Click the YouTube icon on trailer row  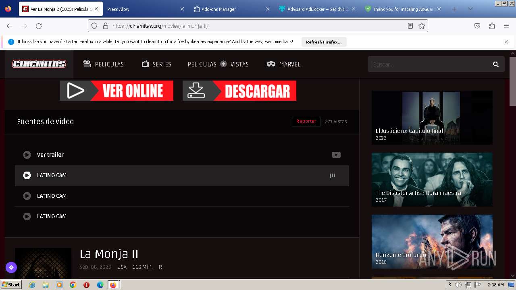pyautogui.click(x=336, y=155)
